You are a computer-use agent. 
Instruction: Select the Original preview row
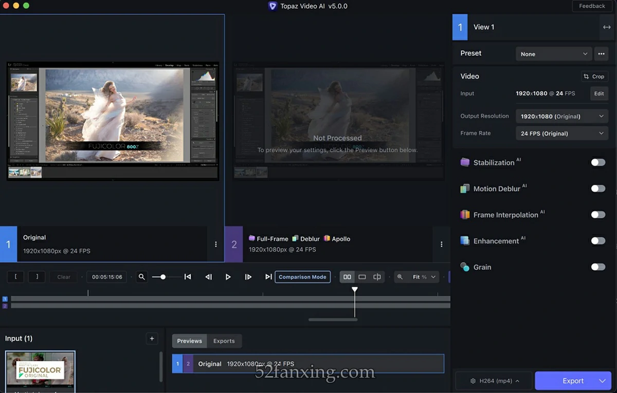pyautogui.click(x=308, y=364)
